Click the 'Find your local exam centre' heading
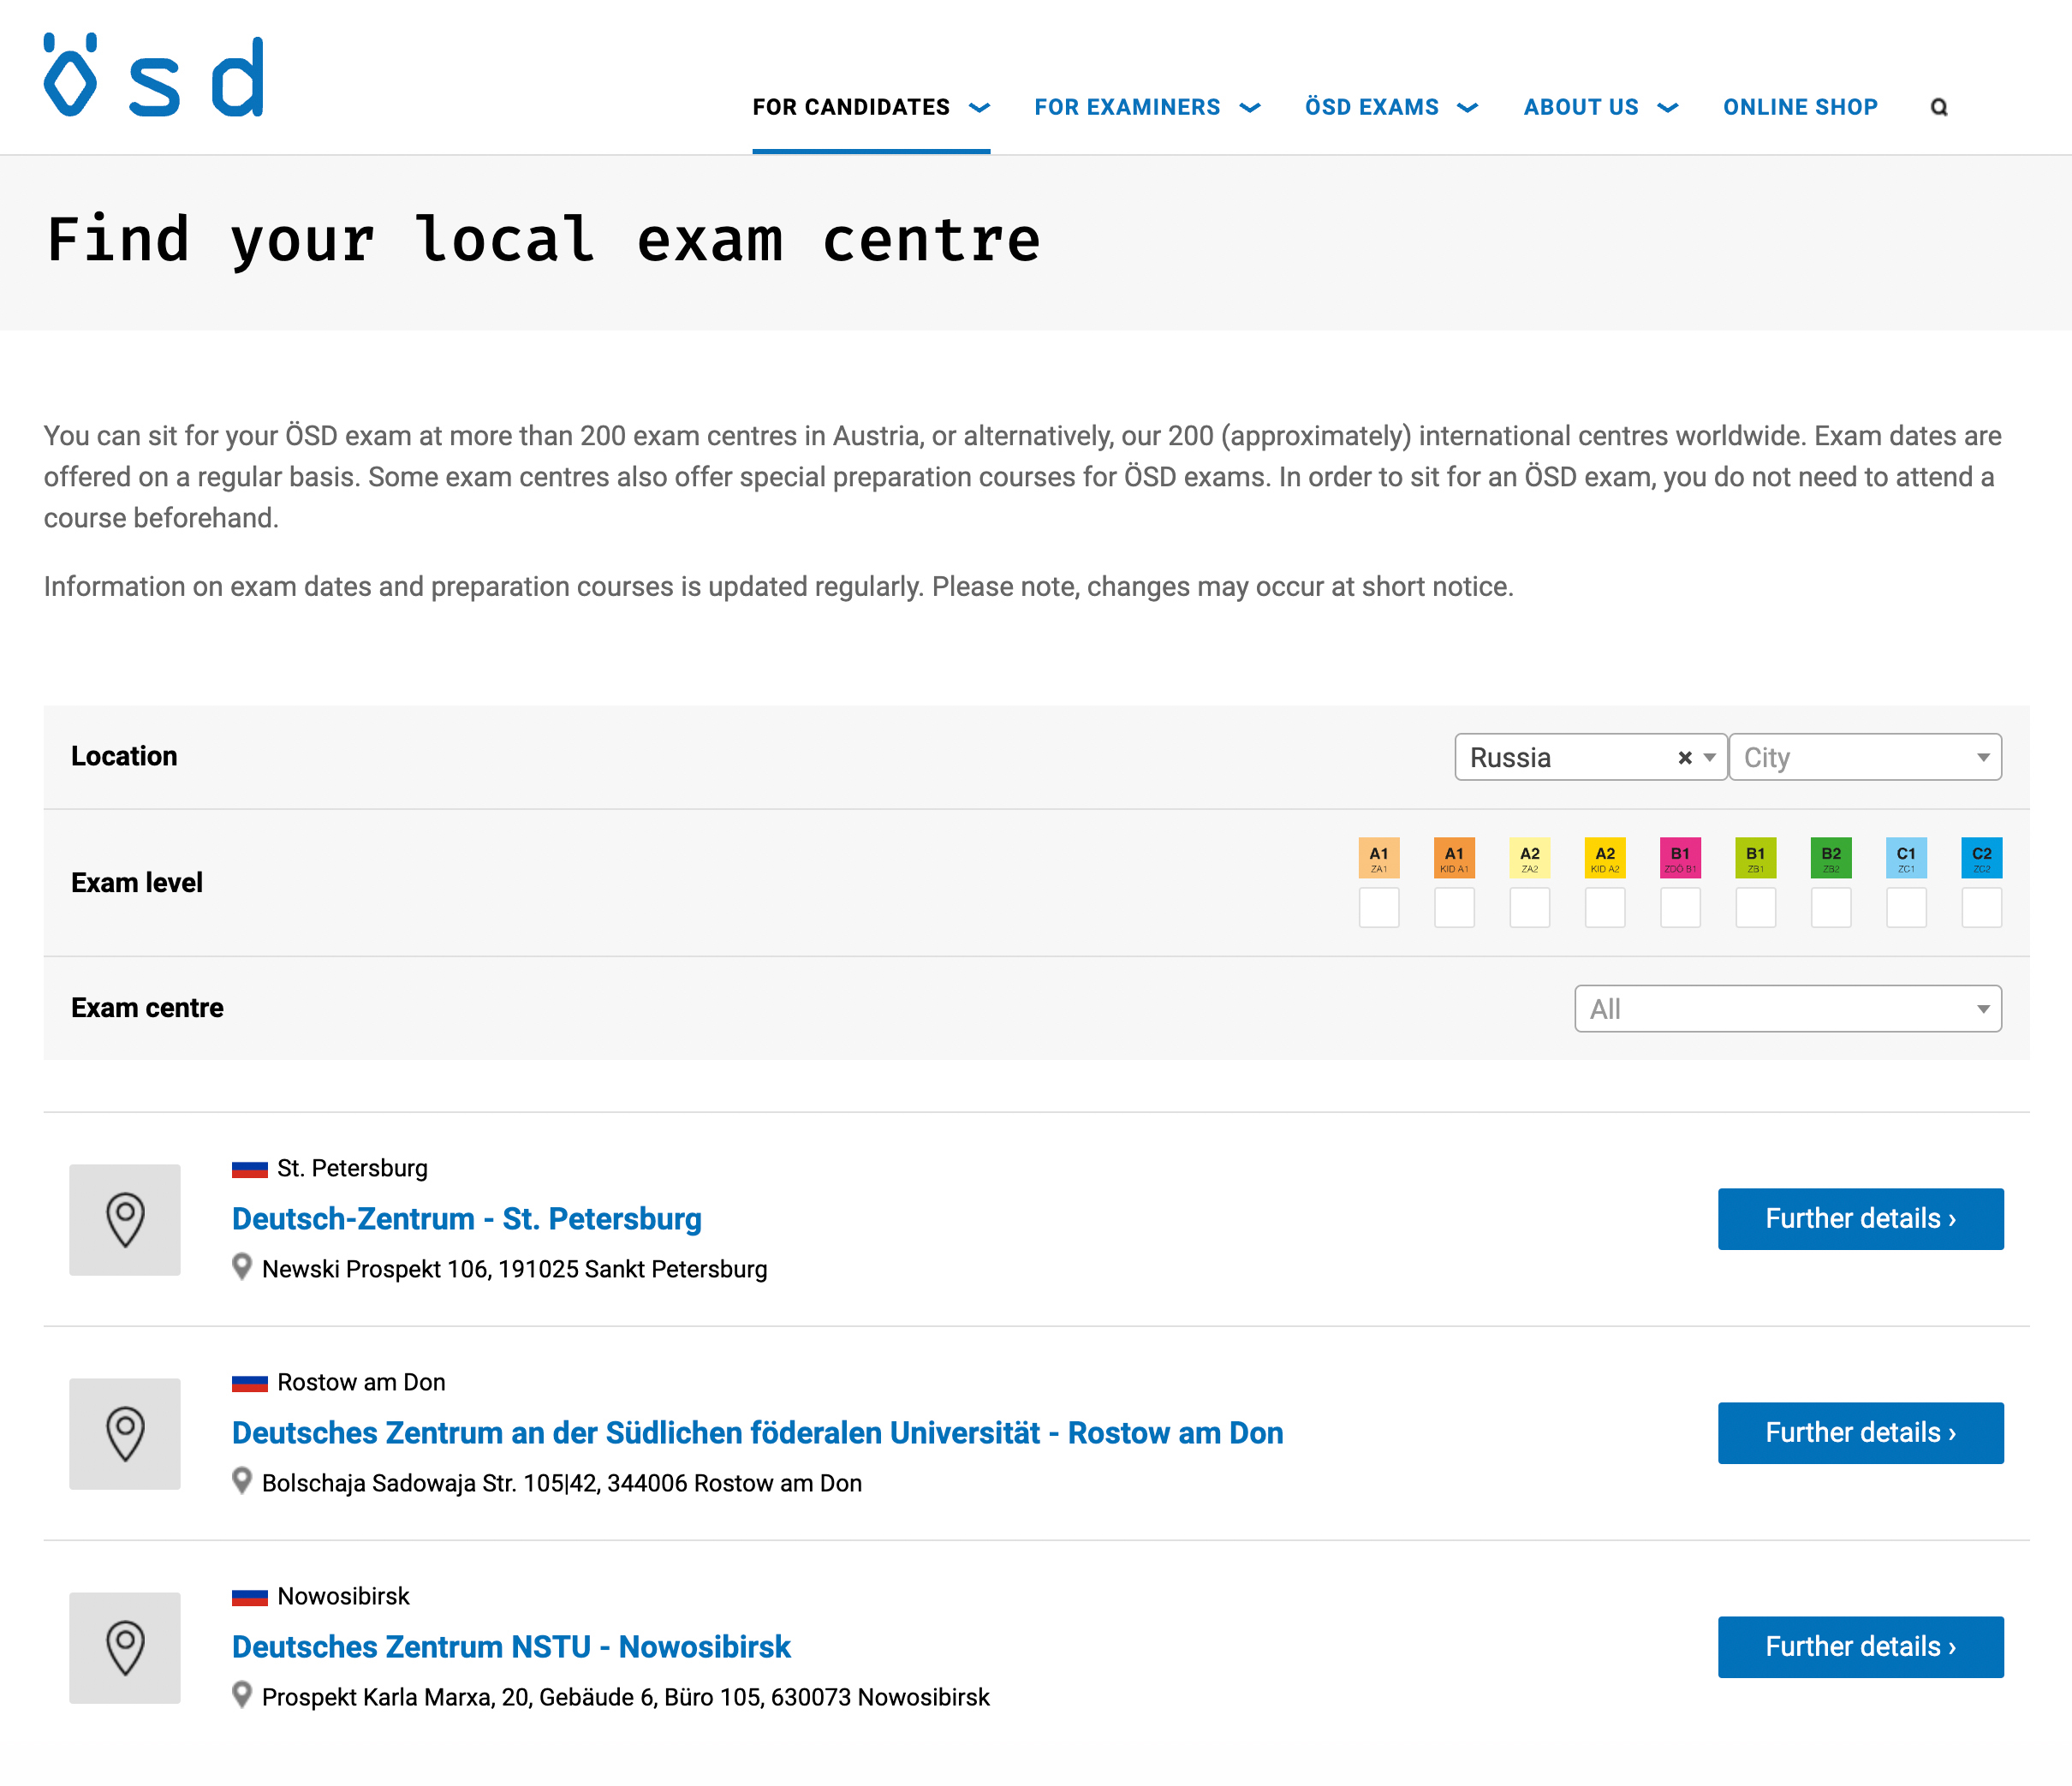The height and width of the screenshot is (1786, 2072). point(544,241)
